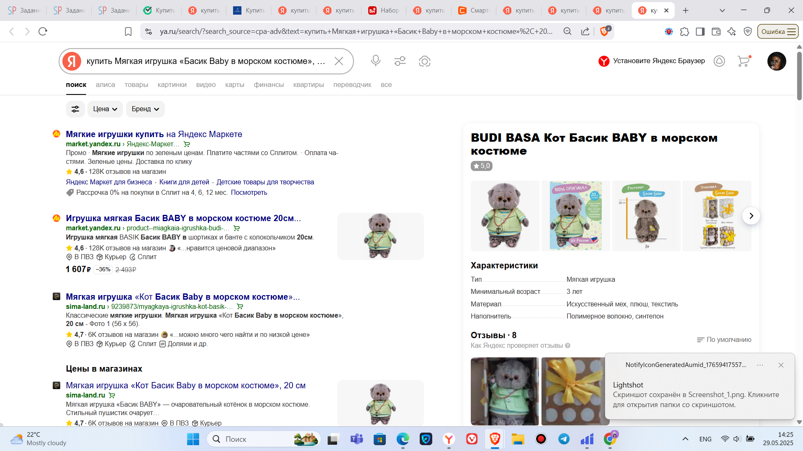
Task: Switch to переводчик tab
Action: pyautogui.click(x=352, y=85)
